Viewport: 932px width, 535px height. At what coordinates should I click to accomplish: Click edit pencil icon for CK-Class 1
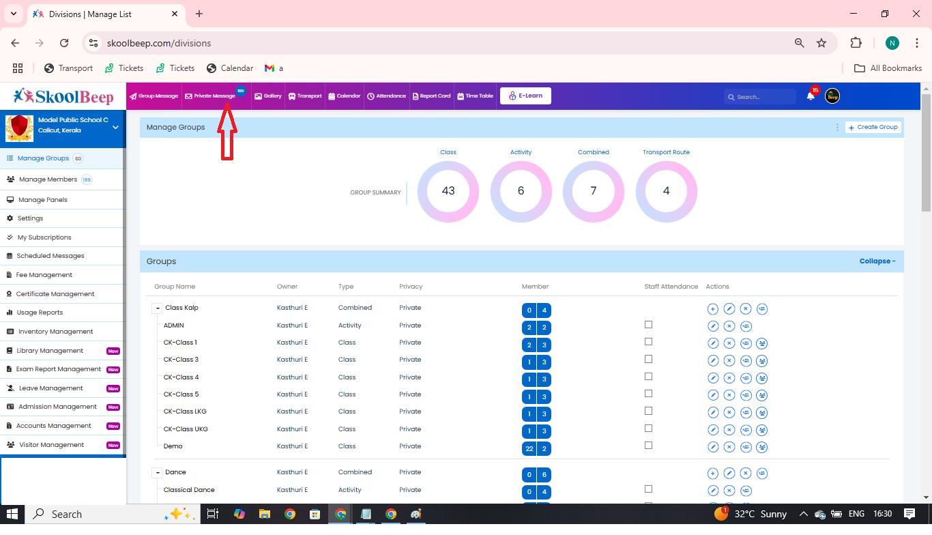[x=713, y=343]
